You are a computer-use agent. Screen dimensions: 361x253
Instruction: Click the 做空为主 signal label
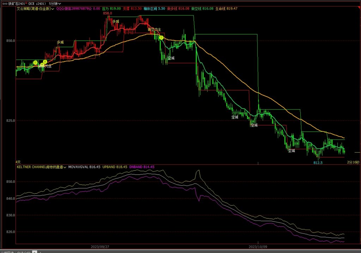click(x=154, y=30)
